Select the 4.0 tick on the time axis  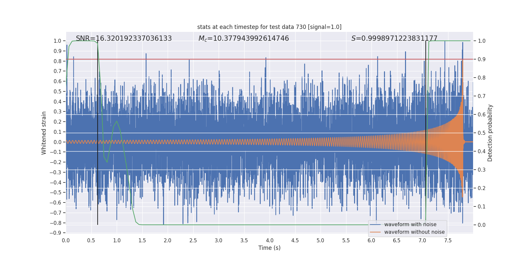coord(270,240)
